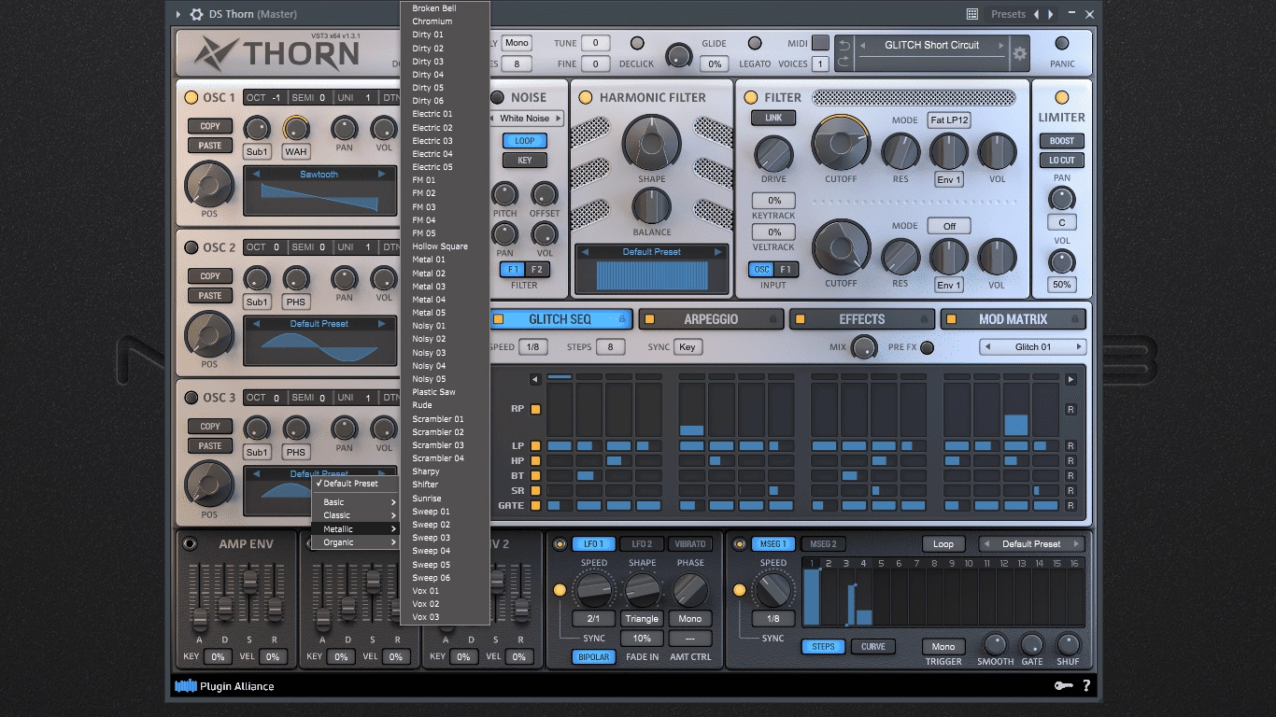Select MSEG Curve mode button

(873, 647)
